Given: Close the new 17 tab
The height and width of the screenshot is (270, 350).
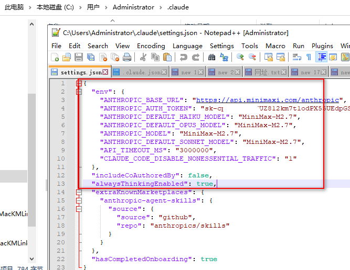Looking at the screenshot, I should 323,72.
